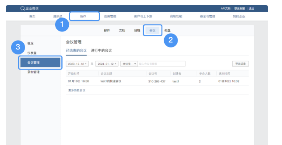Click the meeting number search field
Screen dimensions: 282x145
pos(162,64)
